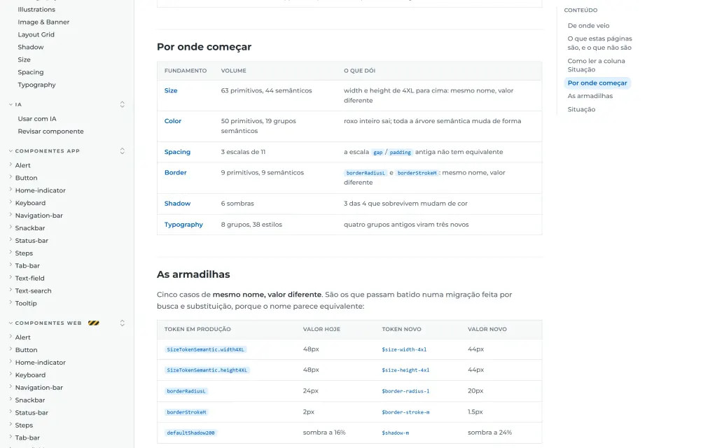This screenshot has height=448, width=717.
Task: Open the Usar com IA page
Action: click(x=37, y=119)
